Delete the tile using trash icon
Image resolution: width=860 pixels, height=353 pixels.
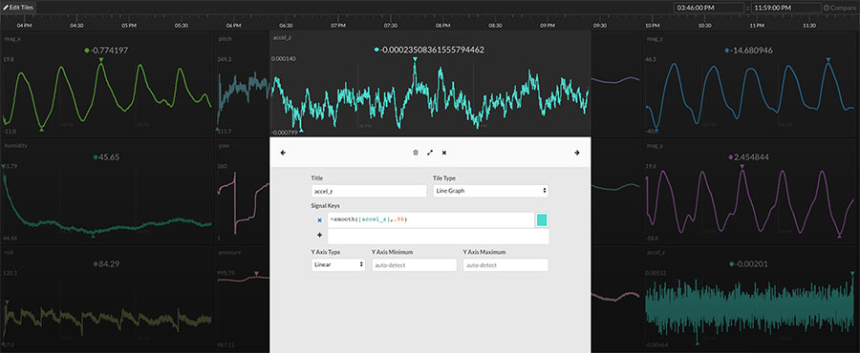pos(416,153)
